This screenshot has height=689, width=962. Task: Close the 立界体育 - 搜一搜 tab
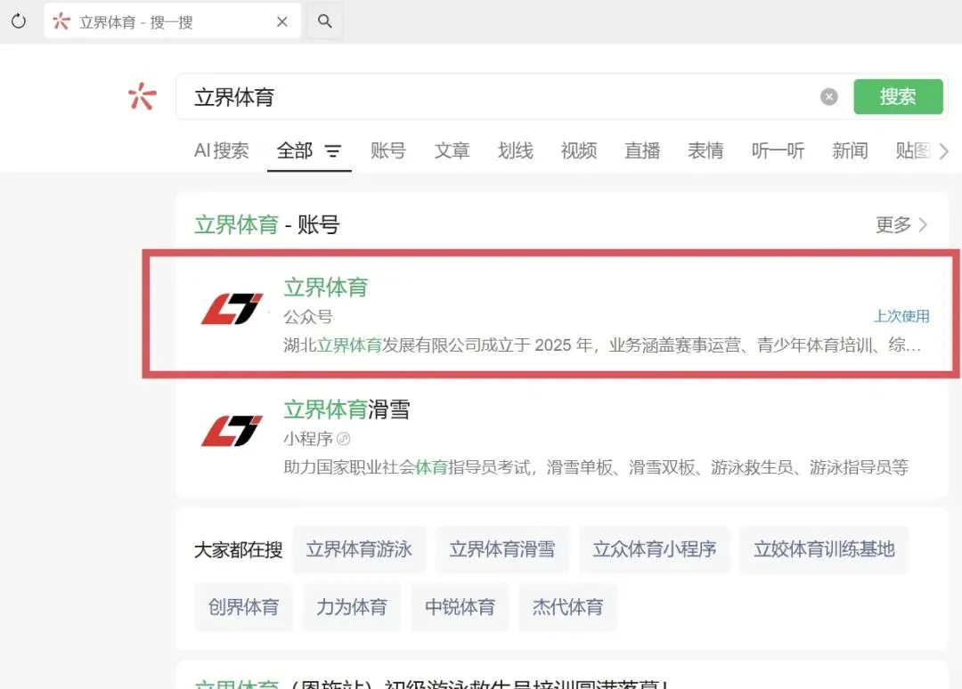282,22
